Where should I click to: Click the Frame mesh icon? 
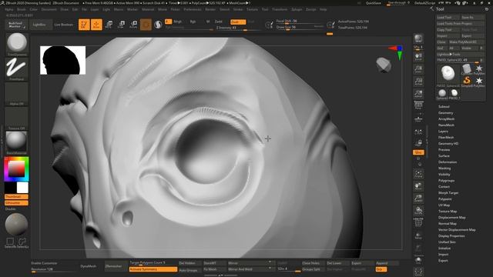click(x=418, y=174)
